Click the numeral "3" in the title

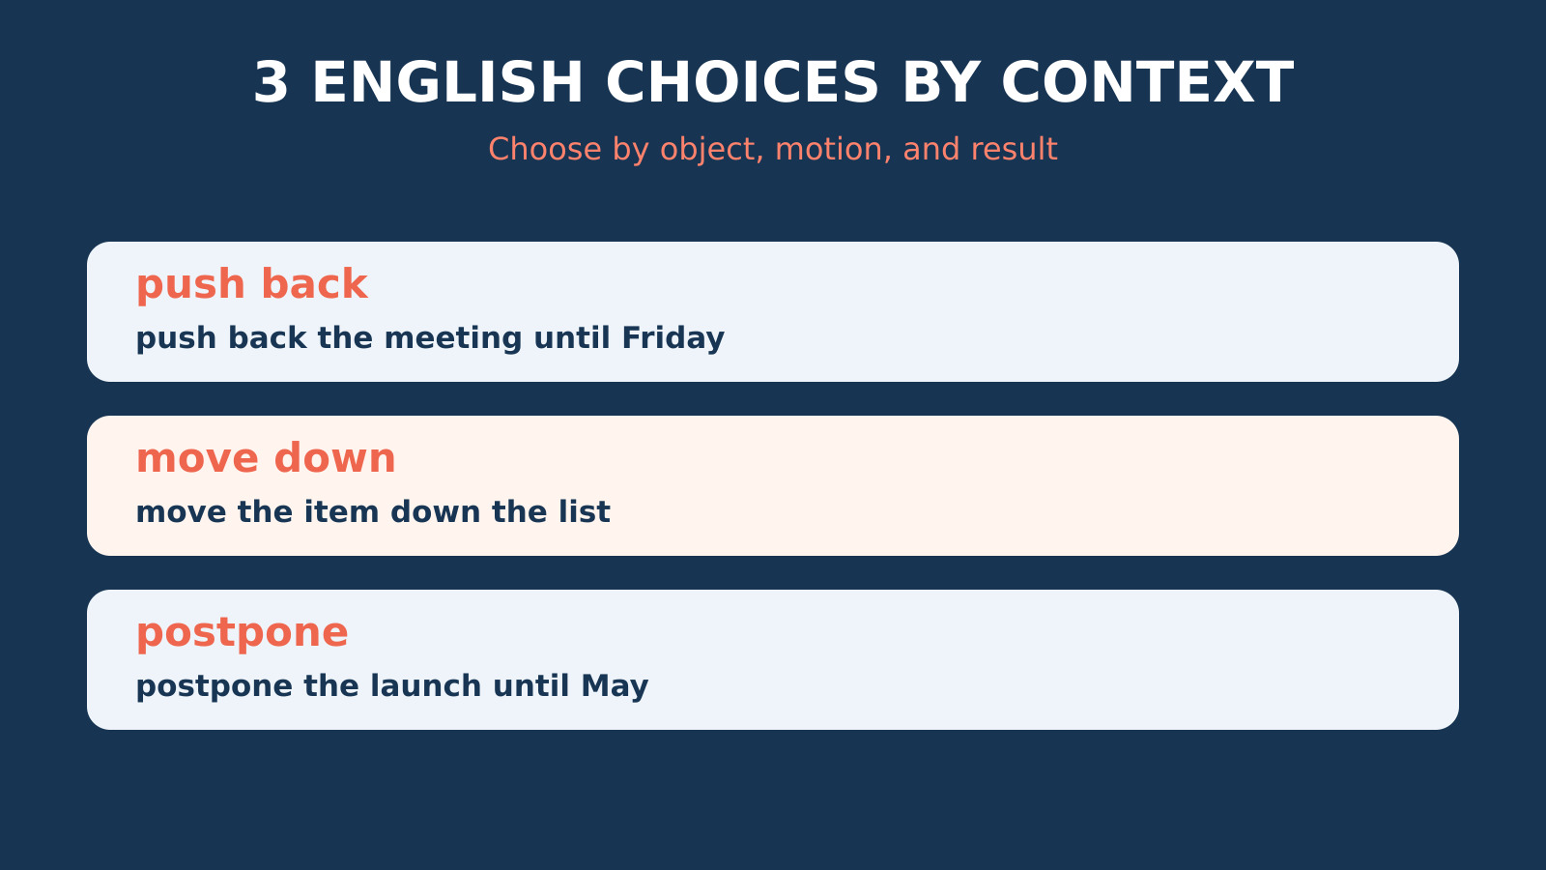272,83
